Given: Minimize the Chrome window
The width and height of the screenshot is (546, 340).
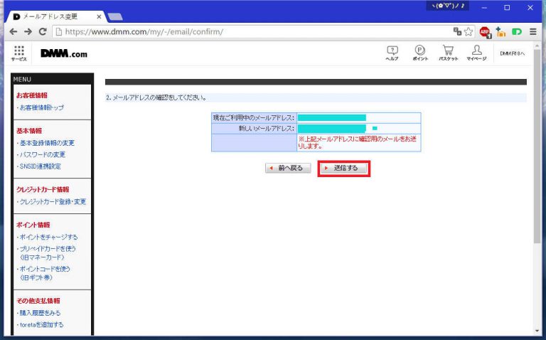Looking at the screenshot, I should point(484,7).
